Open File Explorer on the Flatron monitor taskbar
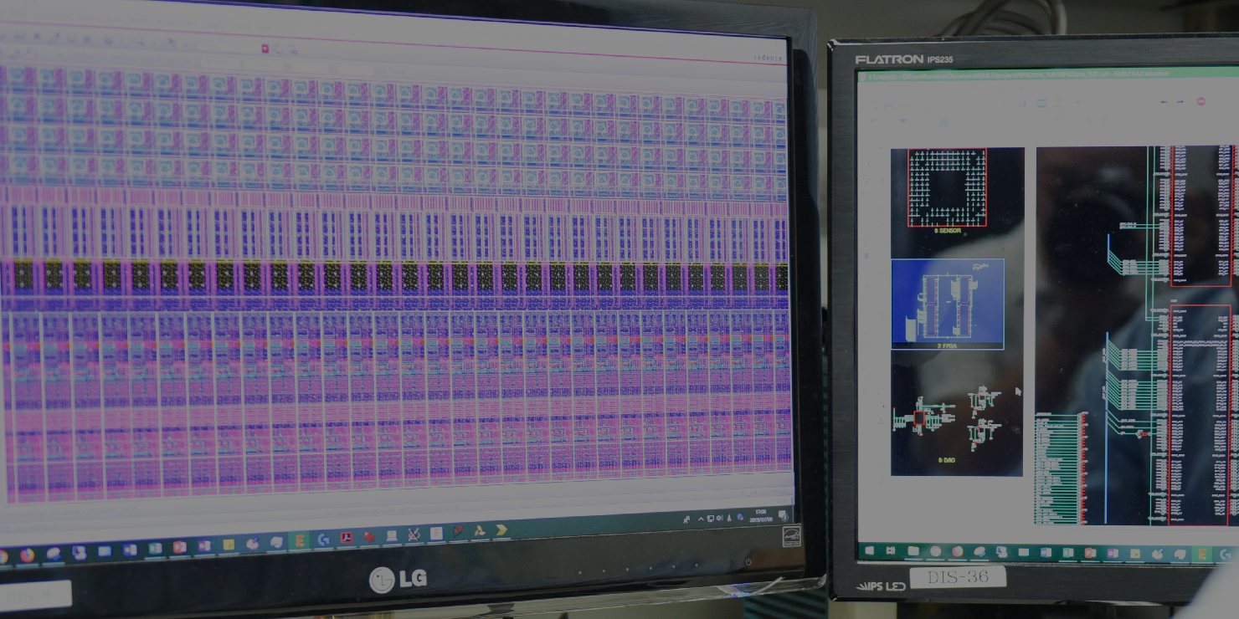 [913, 551]
